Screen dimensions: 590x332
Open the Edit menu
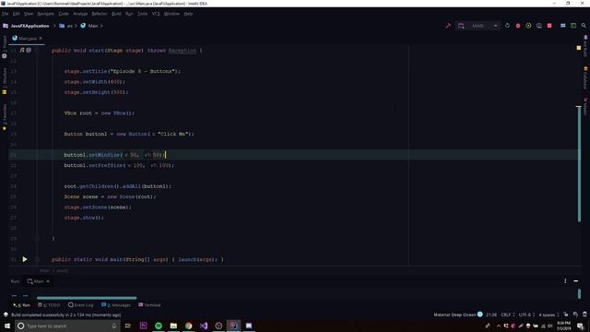17,14
